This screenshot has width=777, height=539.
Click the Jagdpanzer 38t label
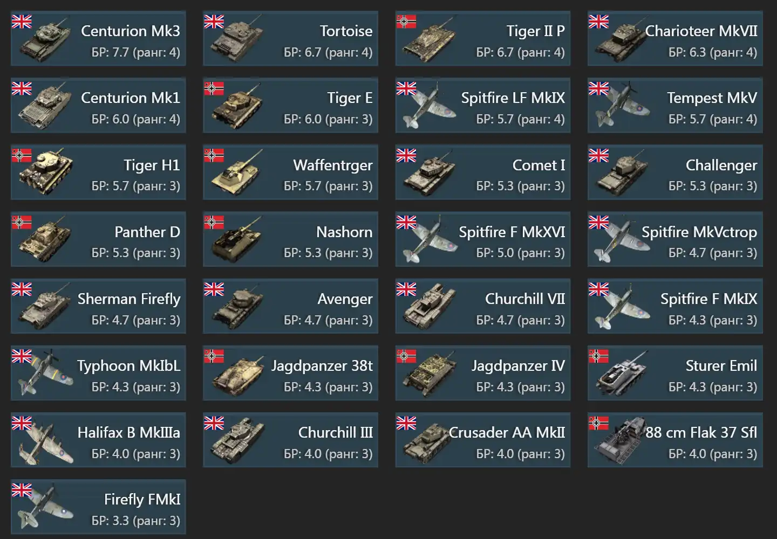(x=322, y=365)
